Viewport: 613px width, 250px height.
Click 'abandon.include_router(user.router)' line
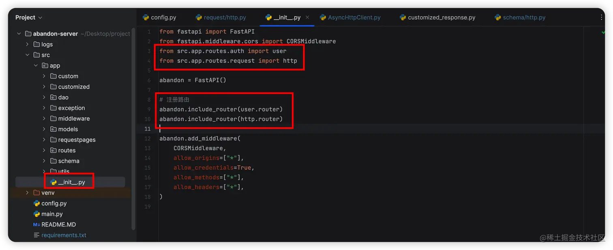pos(221,109)
